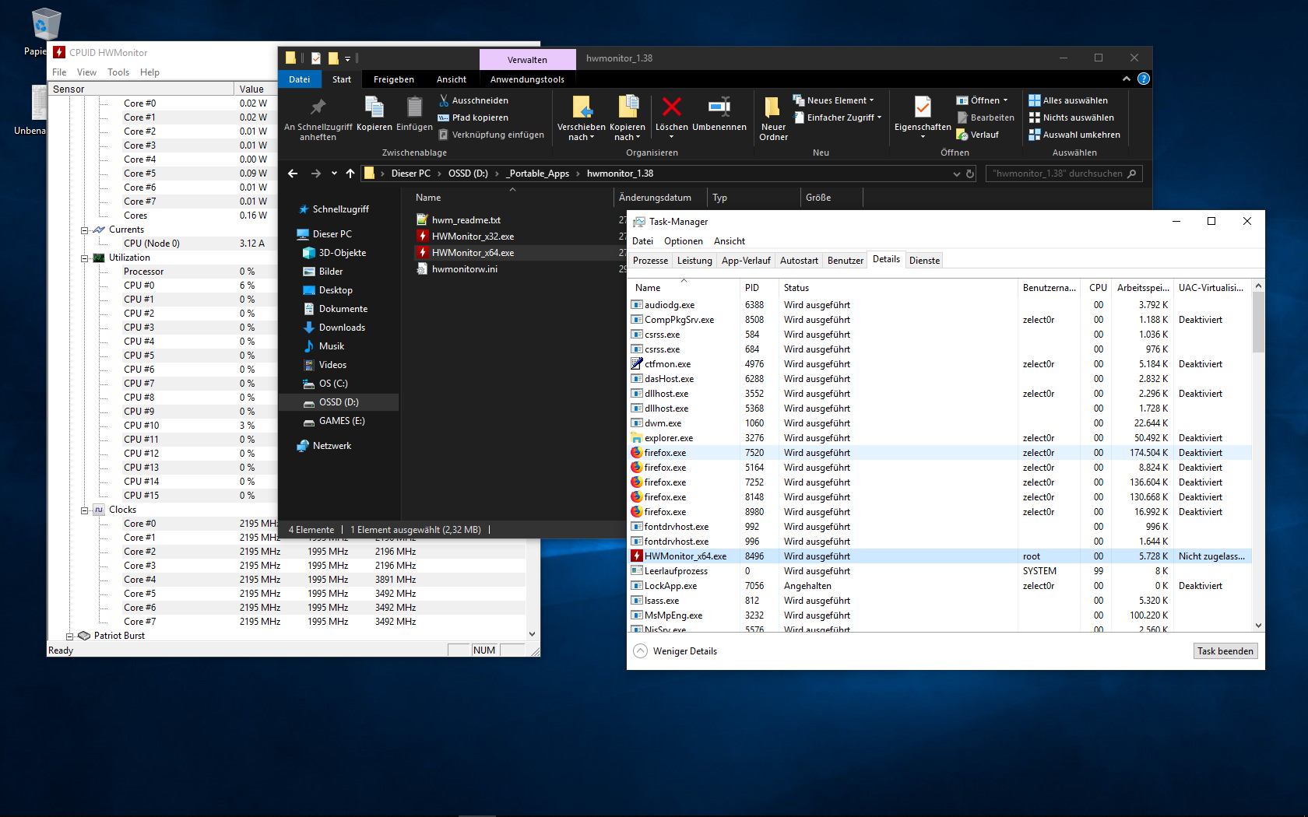End the selected process with Task beenden

[x=1225, y=651]
